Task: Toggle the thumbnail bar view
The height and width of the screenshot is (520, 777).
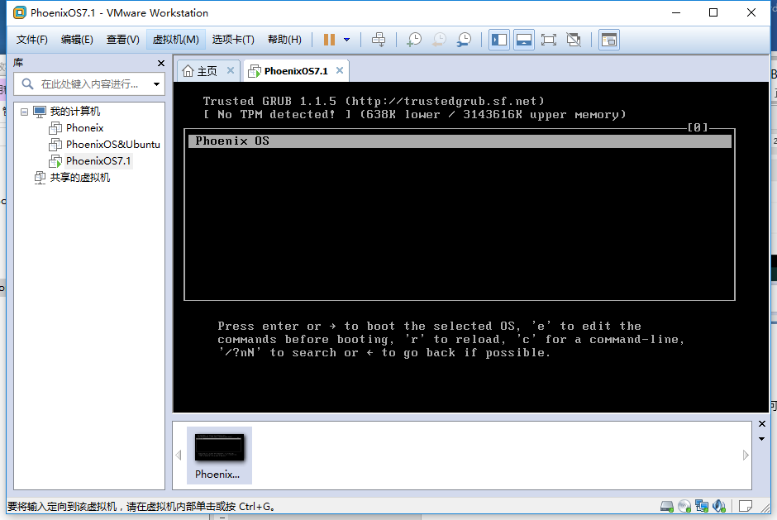Action: (524, 40)
